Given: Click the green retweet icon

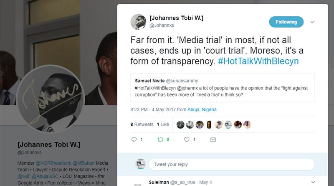Looking at the screenshot, I should click(x=160, y=140).
